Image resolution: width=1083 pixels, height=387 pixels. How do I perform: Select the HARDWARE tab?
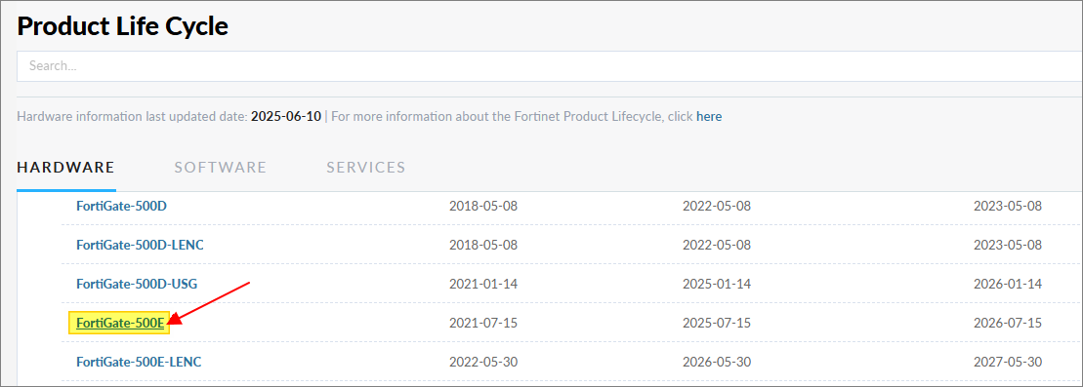65,168
